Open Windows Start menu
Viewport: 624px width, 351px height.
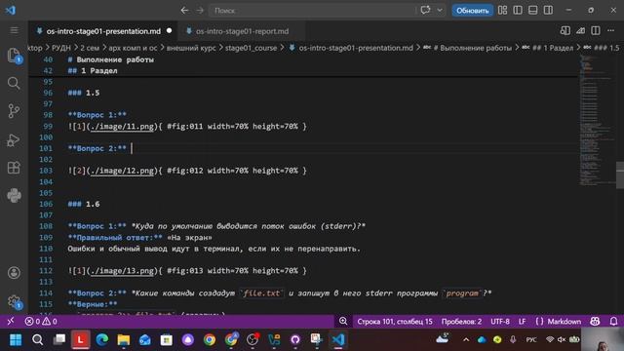pos(16,340)
